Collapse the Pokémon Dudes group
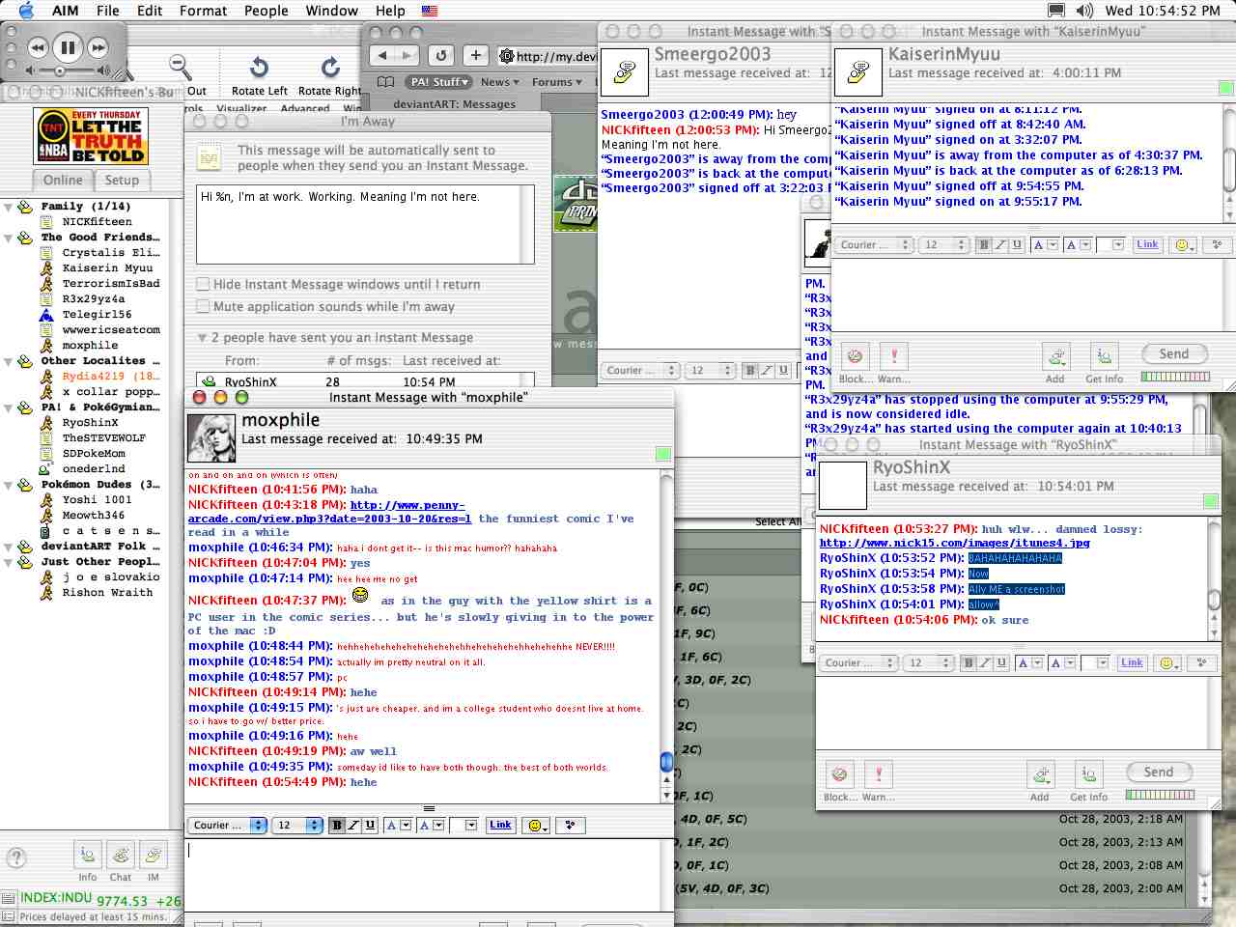Image resolution: width=1236 pixels, height=927 pixels. tap(8, 485)
